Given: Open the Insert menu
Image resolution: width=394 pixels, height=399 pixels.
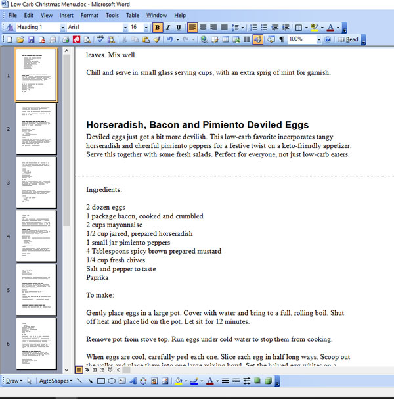Looking at the screenshot, I should 66,16.
